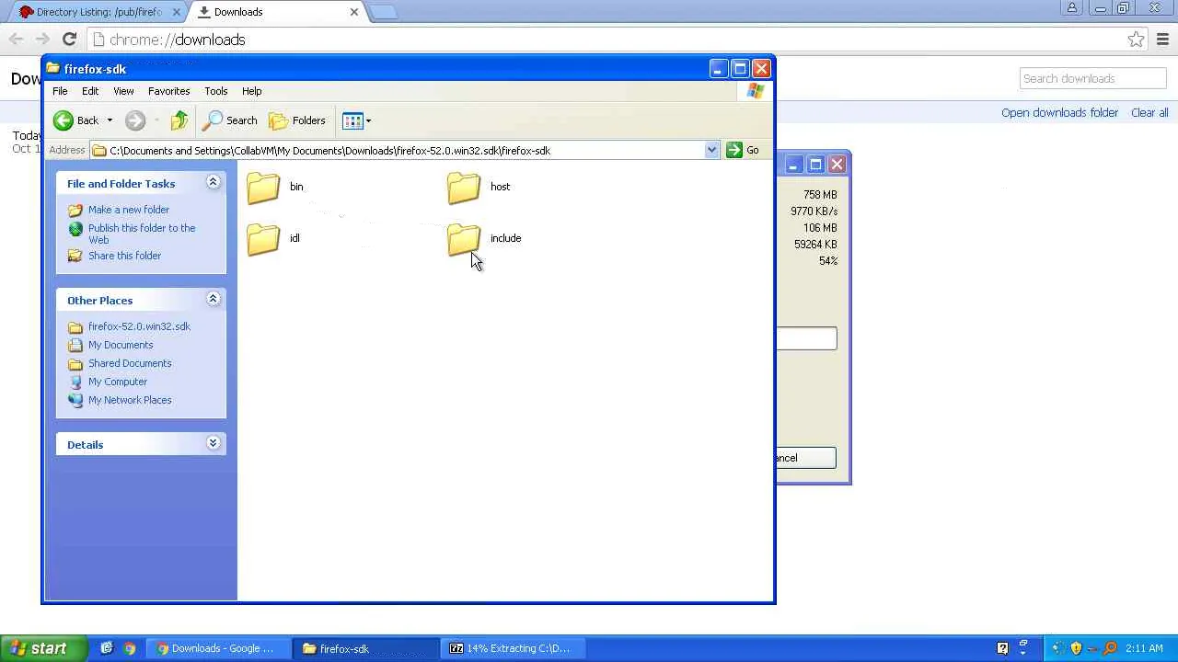Click the taskbar clock showing 2:11 AM

(x=1144, y=648)
